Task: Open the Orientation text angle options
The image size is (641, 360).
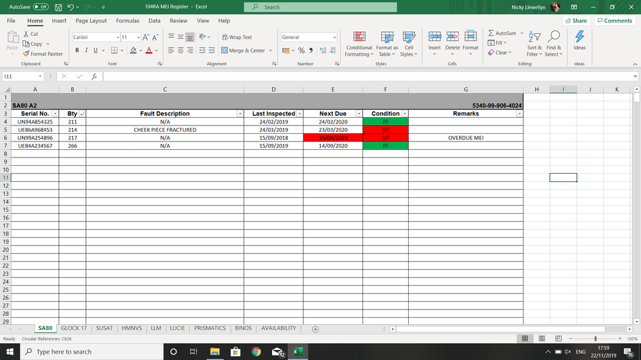Action: tap(205, 37)
